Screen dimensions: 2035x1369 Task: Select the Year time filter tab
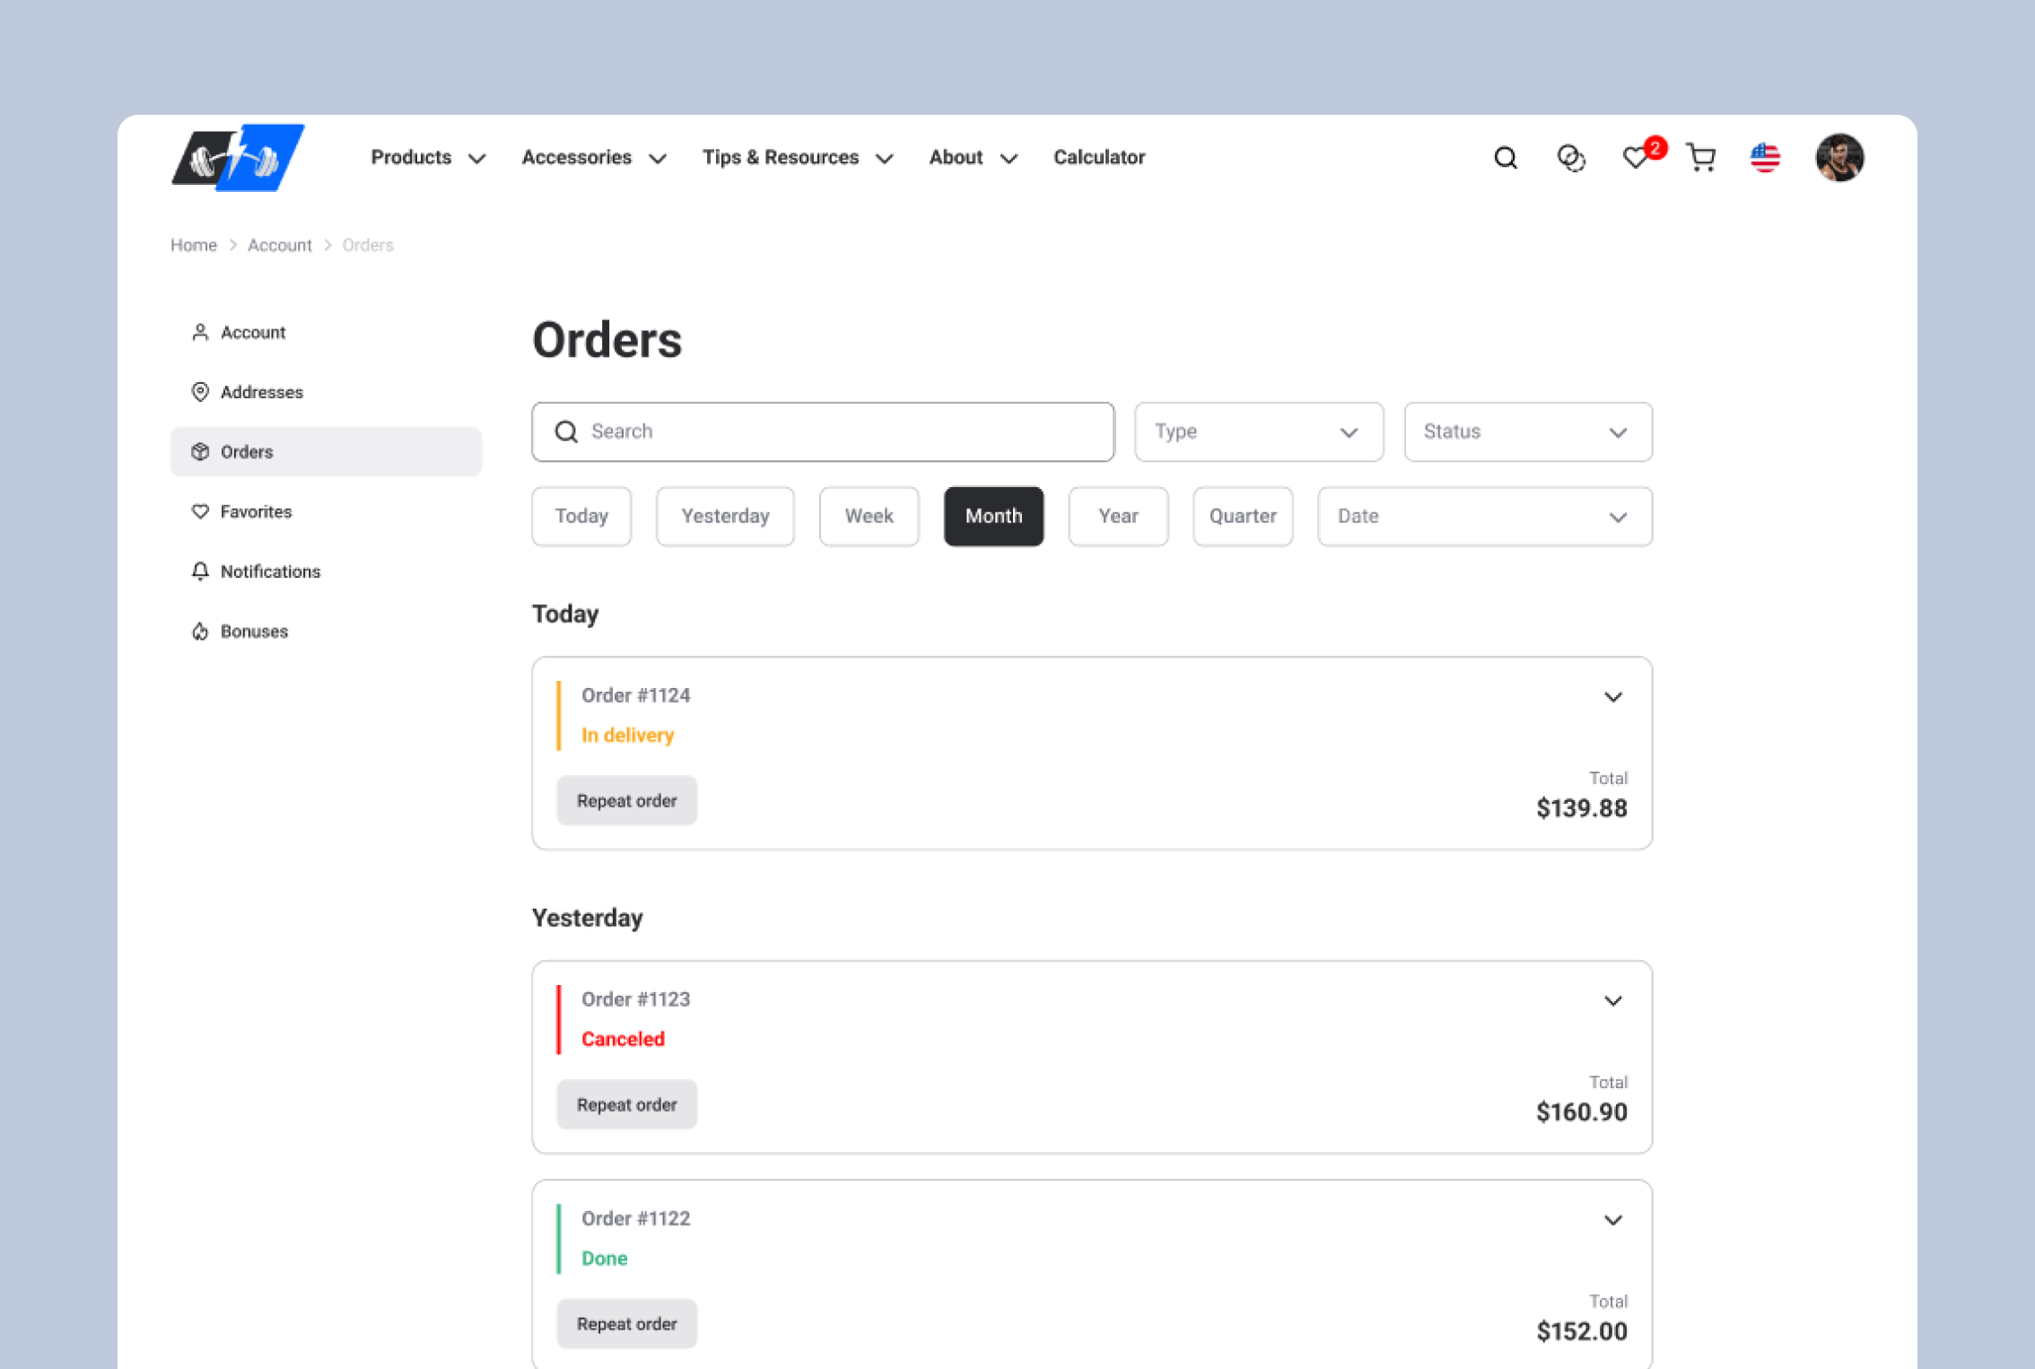1117,517
